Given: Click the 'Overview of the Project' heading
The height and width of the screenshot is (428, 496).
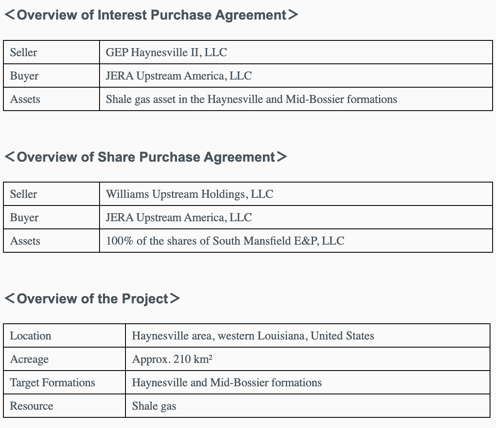Looking at the screenshot, I should 92,299.
